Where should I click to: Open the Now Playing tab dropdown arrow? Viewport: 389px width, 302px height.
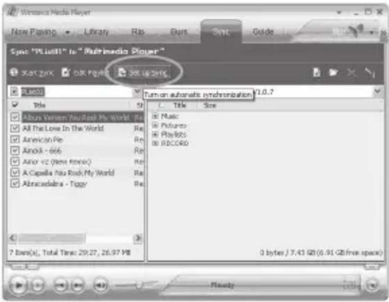68,33
